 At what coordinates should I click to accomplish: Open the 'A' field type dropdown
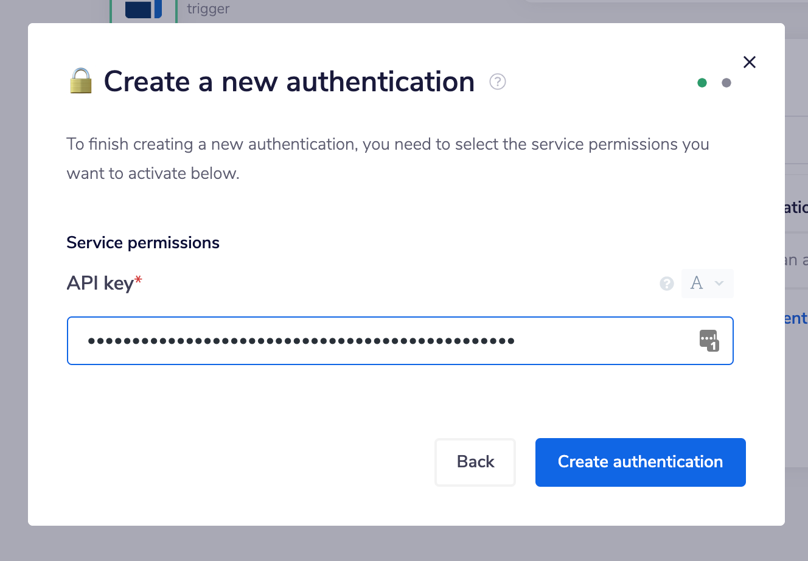(707, 284)
